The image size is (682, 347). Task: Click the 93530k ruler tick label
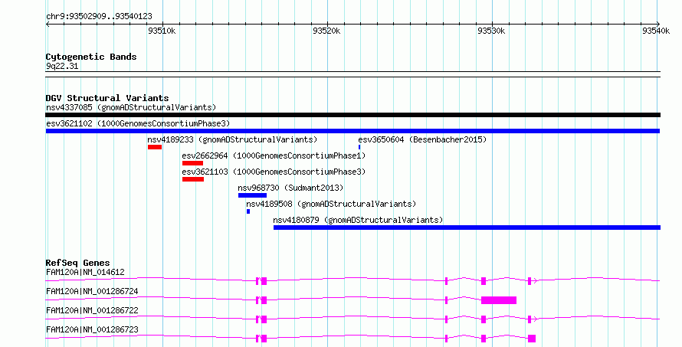pos(491,31)
